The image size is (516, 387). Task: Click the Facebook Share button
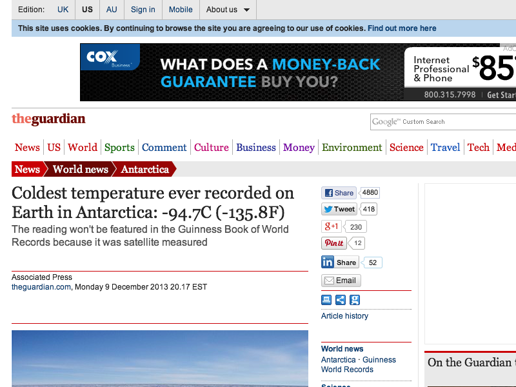[x=339, y=193]
